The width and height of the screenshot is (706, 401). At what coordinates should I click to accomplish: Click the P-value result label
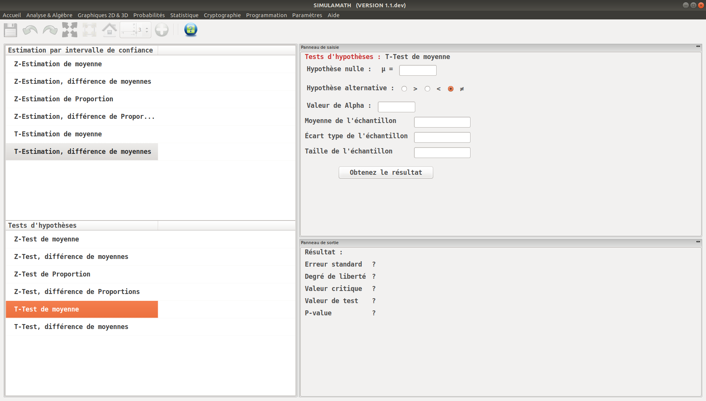[318, 313]
